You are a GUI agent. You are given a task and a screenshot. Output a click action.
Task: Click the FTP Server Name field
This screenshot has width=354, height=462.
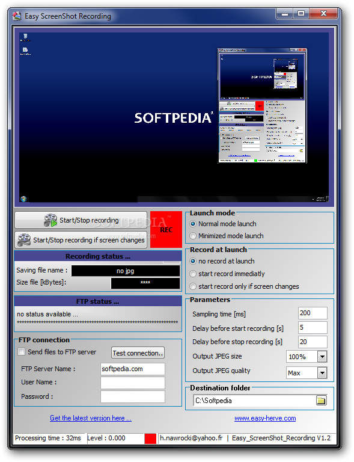pyautogui.click(x=133, y=369)
